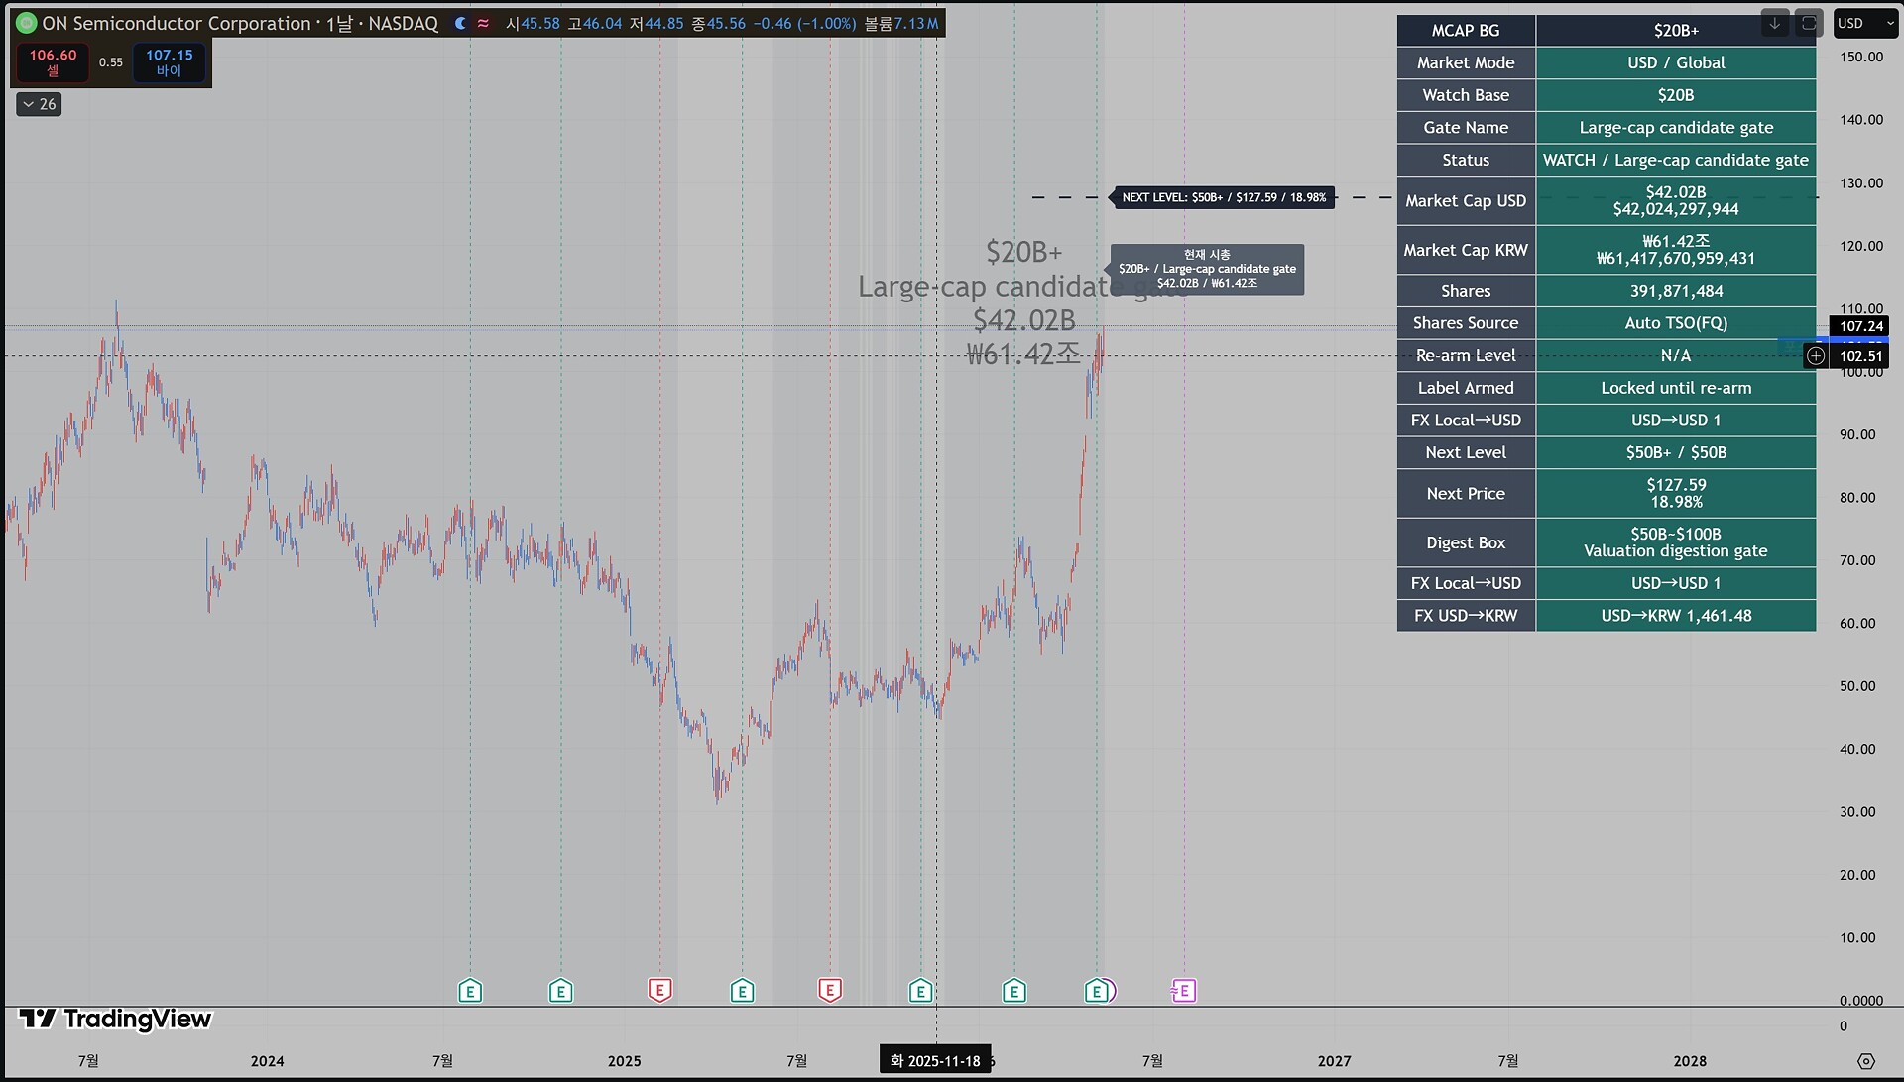The width and height of the screenshot is (1904, 1082).
Task: Click the down-arrow pane button
Action: coord(1774,23)
